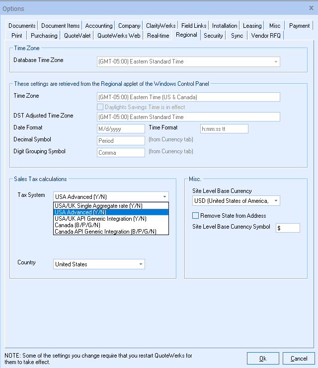
Task: Open Site Level Base Currency dropdown
Action: click(276, 201)
